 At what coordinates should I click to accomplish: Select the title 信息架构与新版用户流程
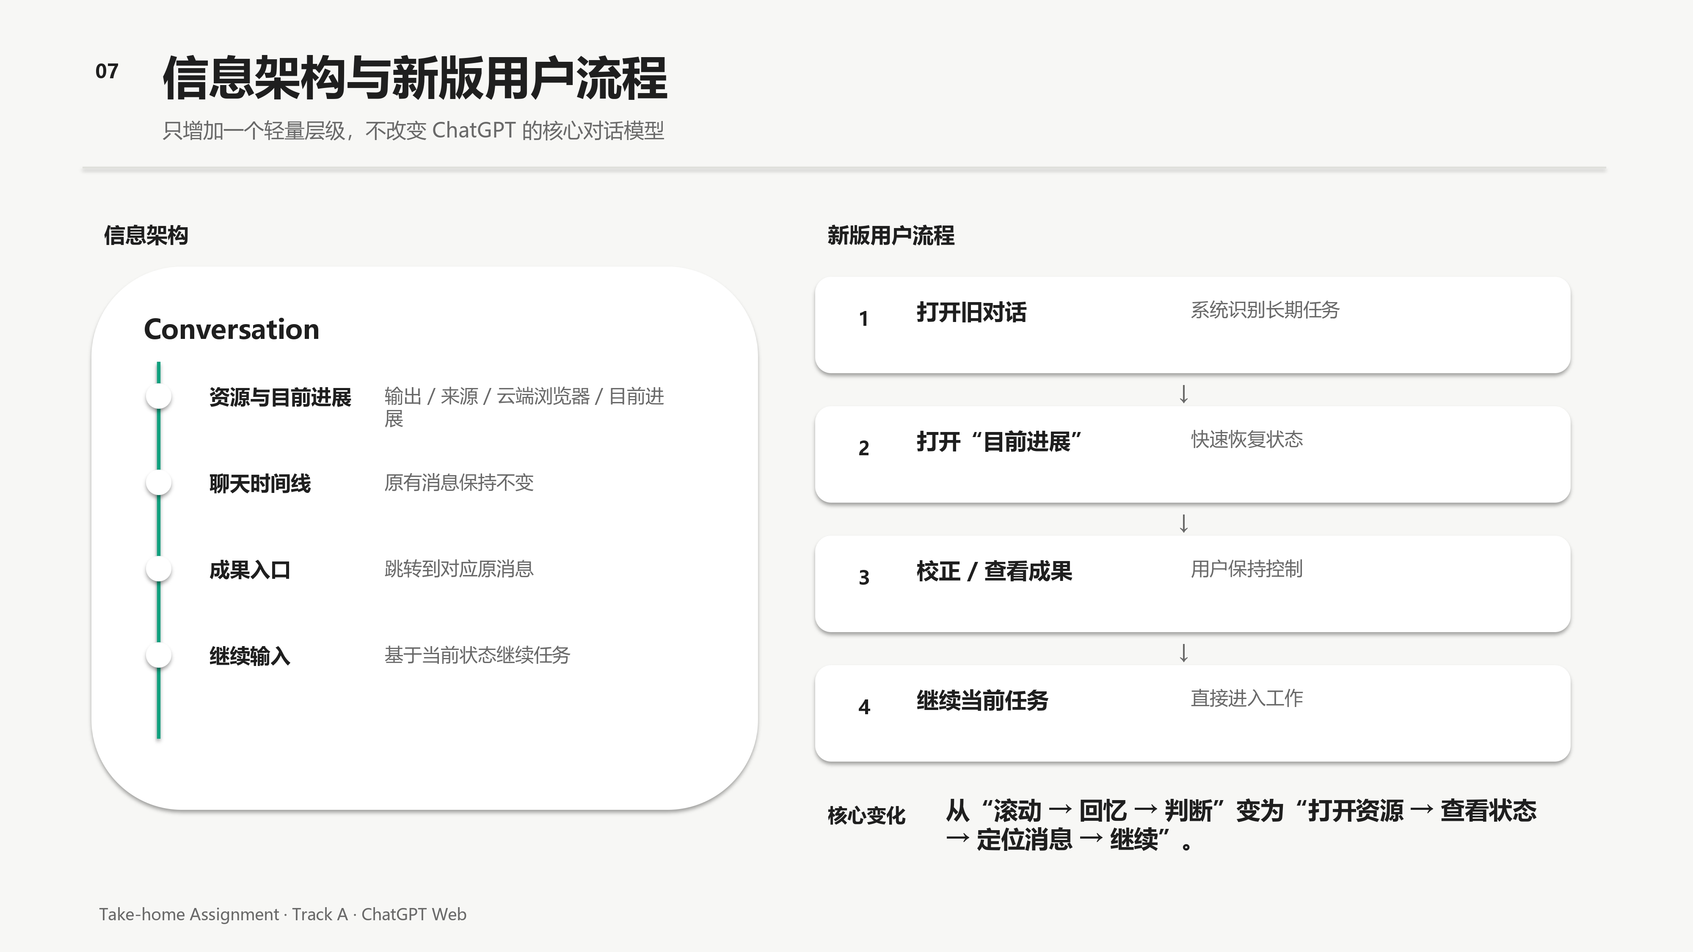click(x=415, y=78)
